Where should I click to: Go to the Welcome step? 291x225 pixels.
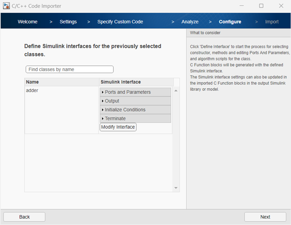(28, 22)
